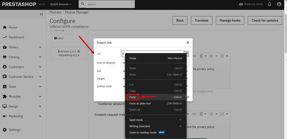Open the Writing Direction submenu

(x=156, y=126)
